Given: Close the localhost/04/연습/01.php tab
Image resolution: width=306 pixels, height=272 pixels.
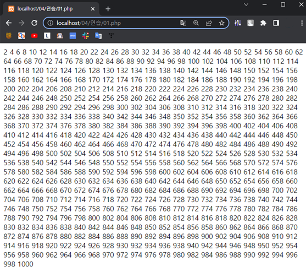Looking at the screenshot, I should pos(93,9).
